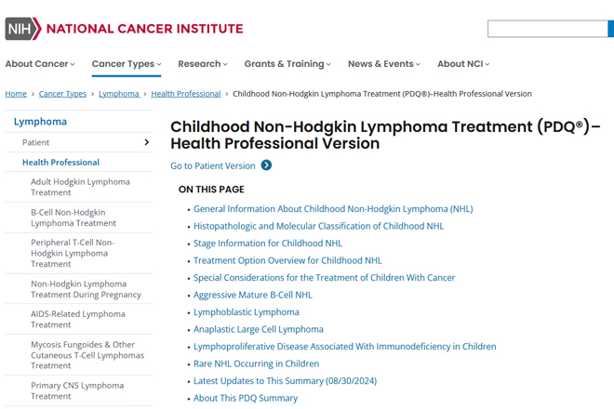Click into the site search field

coord(547,29)
